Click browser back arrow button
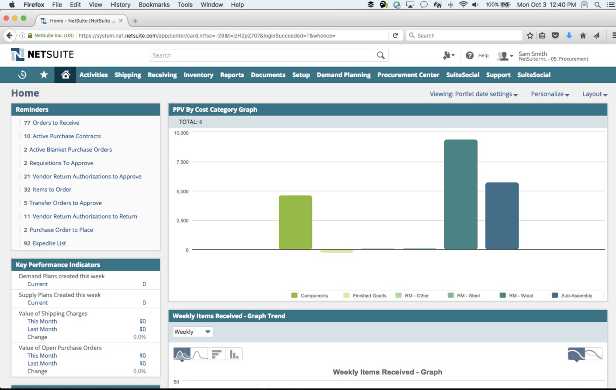The height and width of the screenshot is (390, 616). 9,35
